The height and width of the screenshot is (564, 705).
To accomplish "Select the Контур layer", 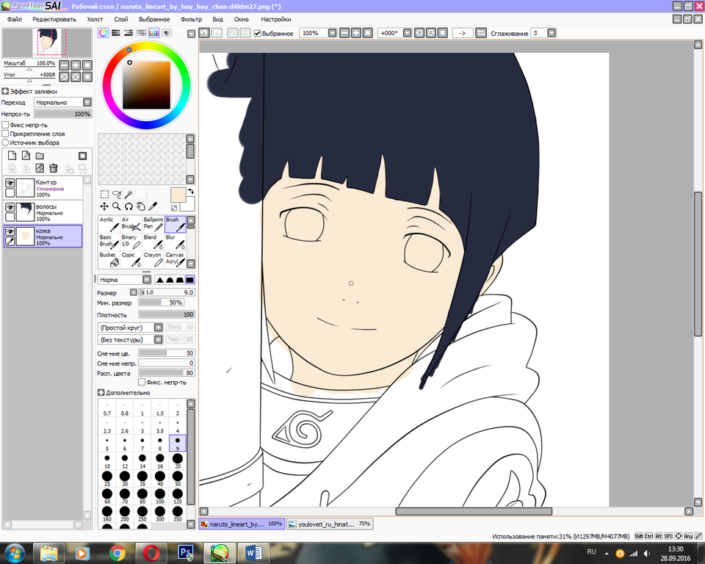I will click(43, 187).
